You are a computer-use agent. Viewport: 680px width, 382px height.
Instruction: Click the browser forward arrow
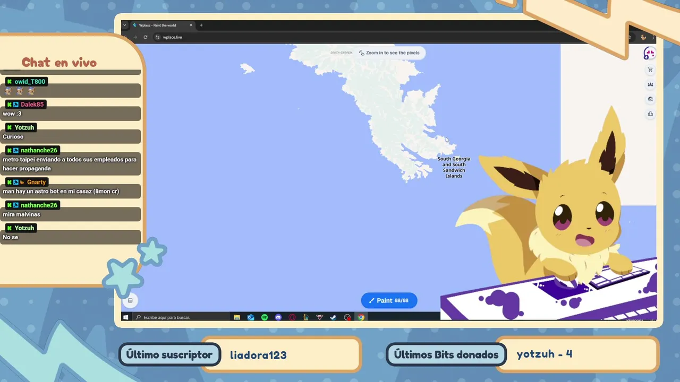135,37
